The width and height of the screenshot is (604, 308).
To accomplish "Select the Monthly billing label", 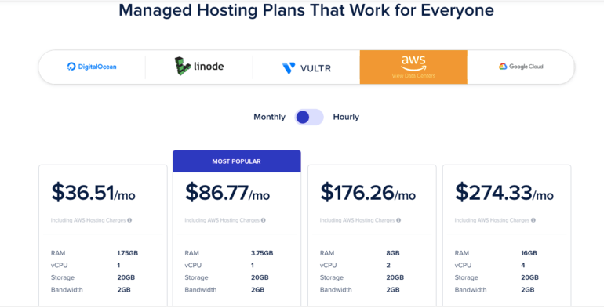I will [269, 117].
